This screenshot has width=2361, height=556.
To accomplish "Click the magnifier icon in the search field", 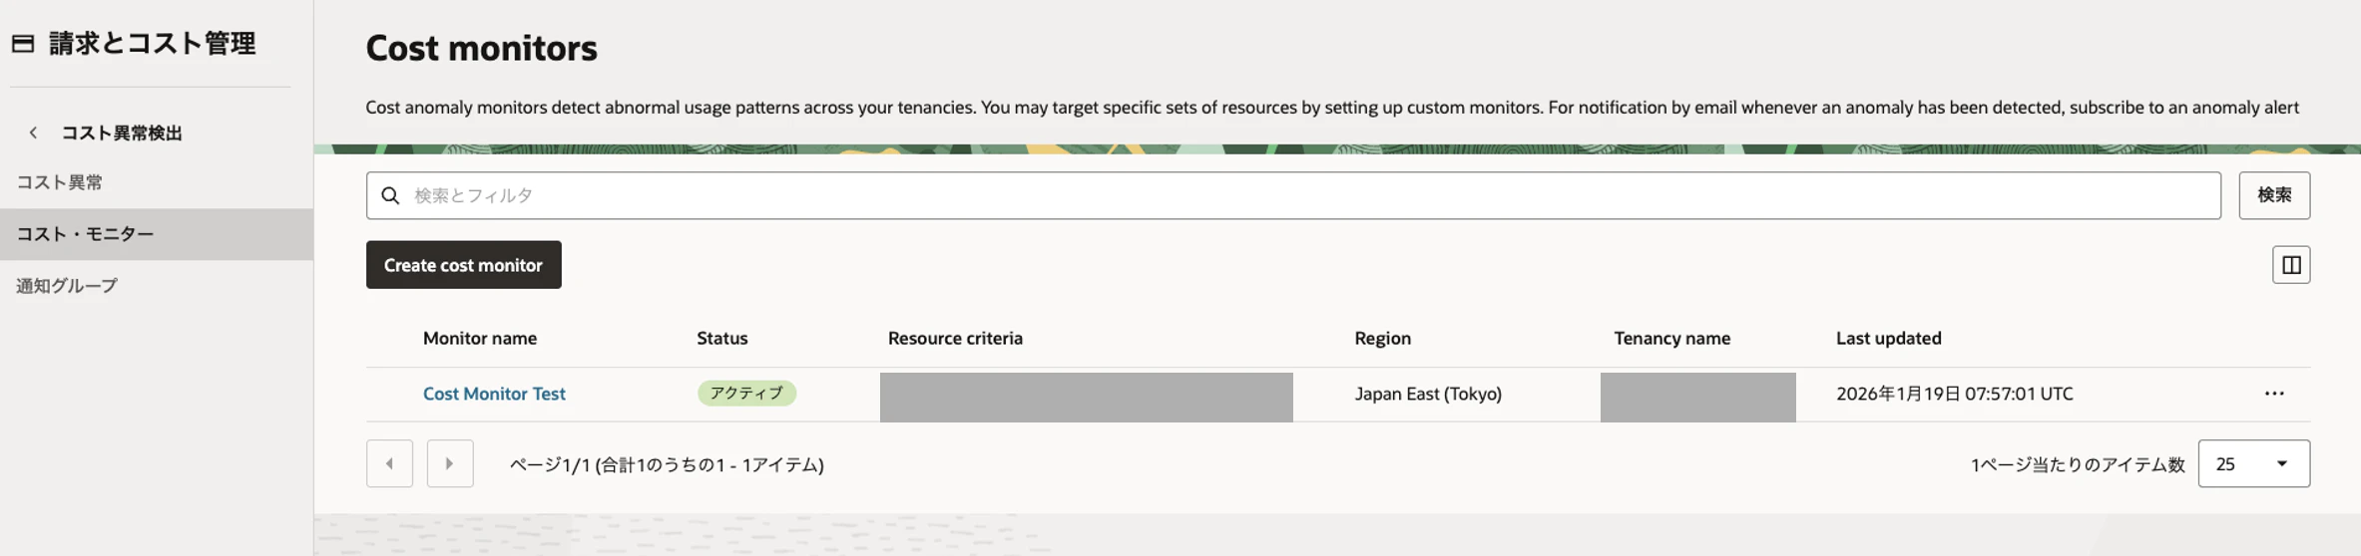I will (390, 195).
